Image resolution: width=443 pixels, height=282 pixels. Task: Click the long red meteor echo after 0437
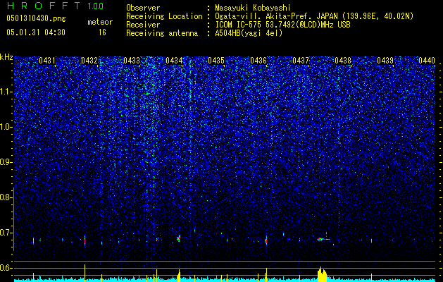pyautogui.click(x=323, y=239)
